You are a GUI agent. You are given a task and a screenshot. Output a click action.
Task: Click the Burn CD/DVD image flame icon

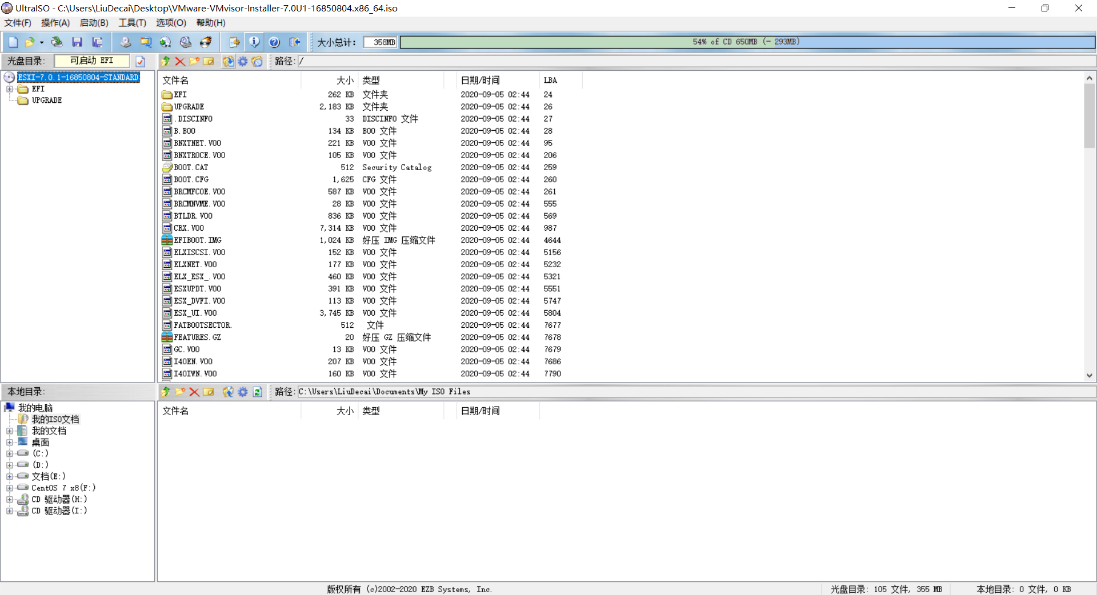point(206,42)
